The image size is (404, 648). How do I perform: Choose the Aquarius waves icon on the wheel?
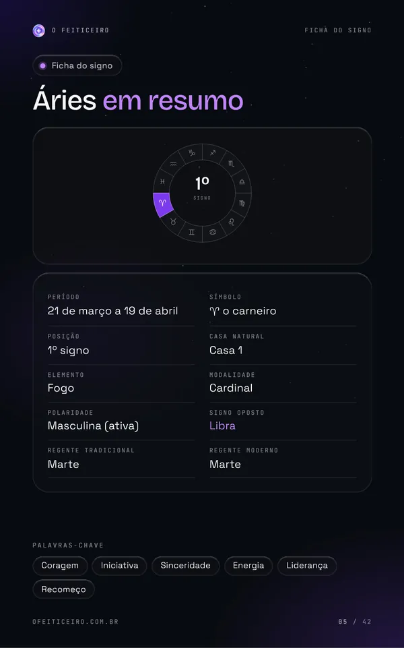(173, 164)
